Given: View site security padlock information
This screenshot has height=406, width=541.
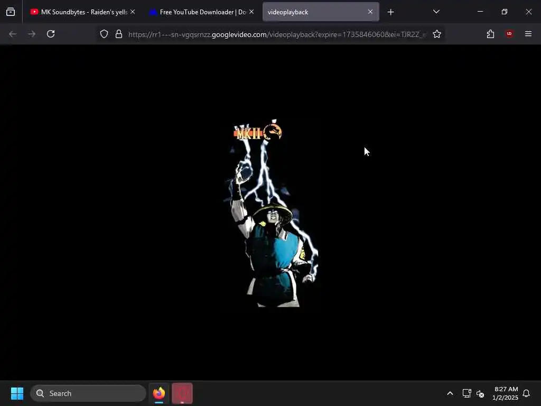Looking at the screenshot, I should click(119, 34).
